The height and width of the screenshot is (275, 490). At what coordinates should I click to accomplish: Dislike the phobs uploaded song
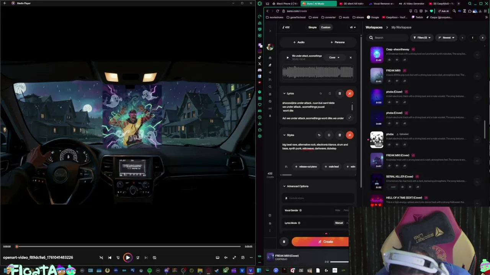pos(397,144)
